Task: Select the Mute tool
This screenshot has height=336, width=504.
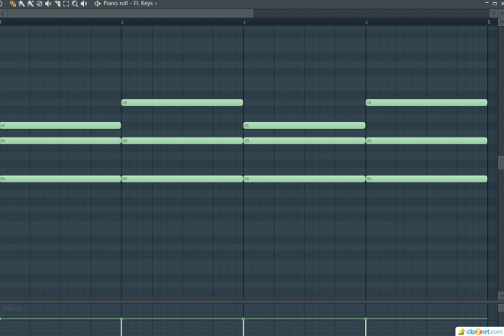Action: (48, 4)
